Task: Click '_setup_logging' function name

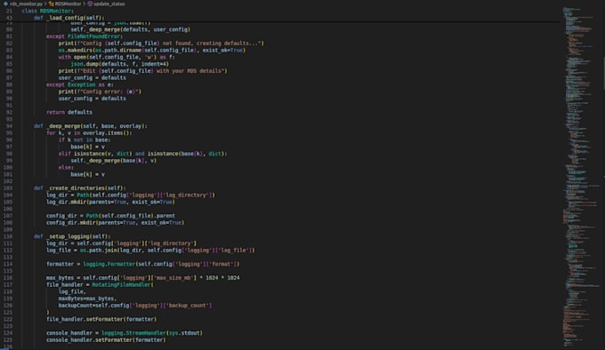Action: click(68, 236)
